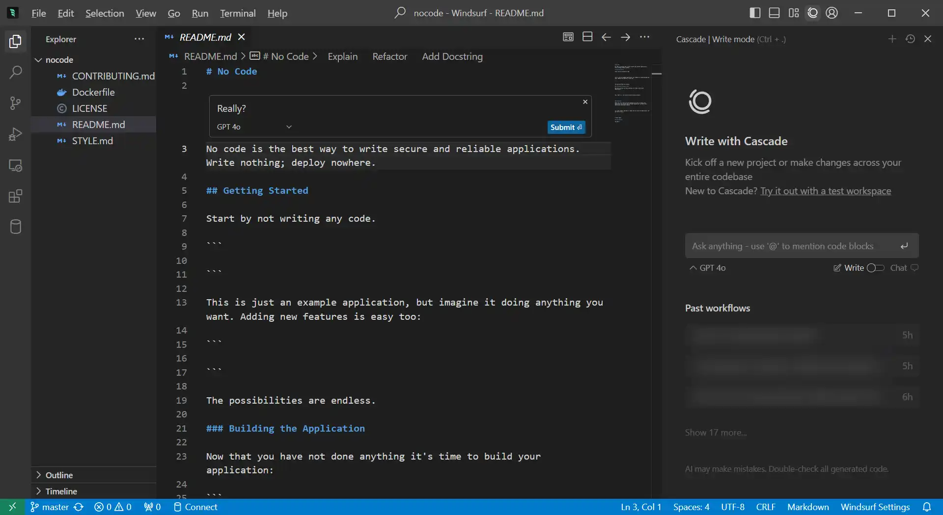
Task: Start a new Cascade conversation plus icon
Action: tap(892, 39)
